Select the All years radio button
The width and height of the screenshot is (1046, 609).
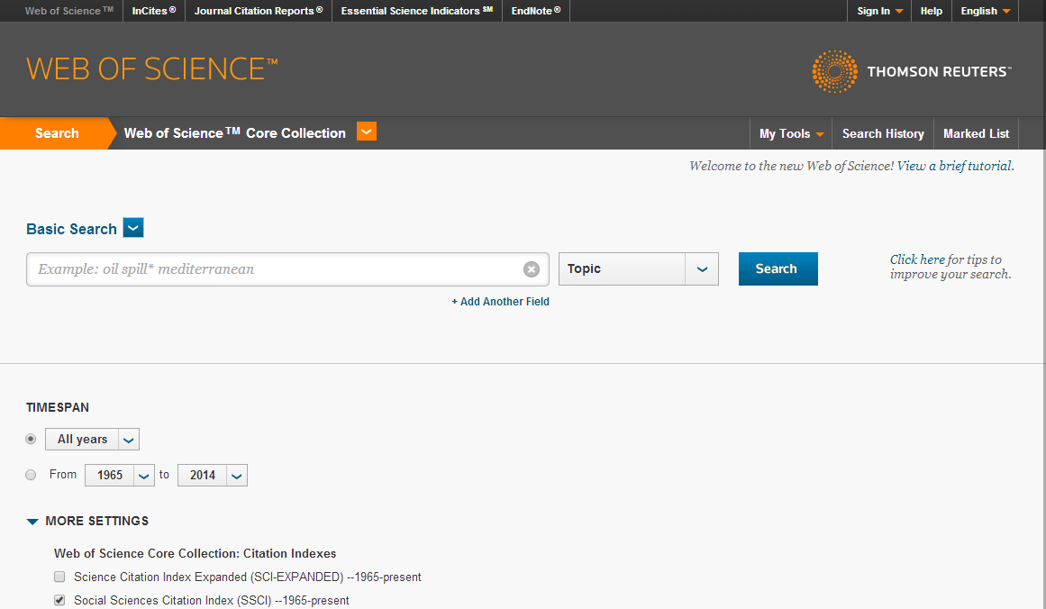[x=31, y=439]
